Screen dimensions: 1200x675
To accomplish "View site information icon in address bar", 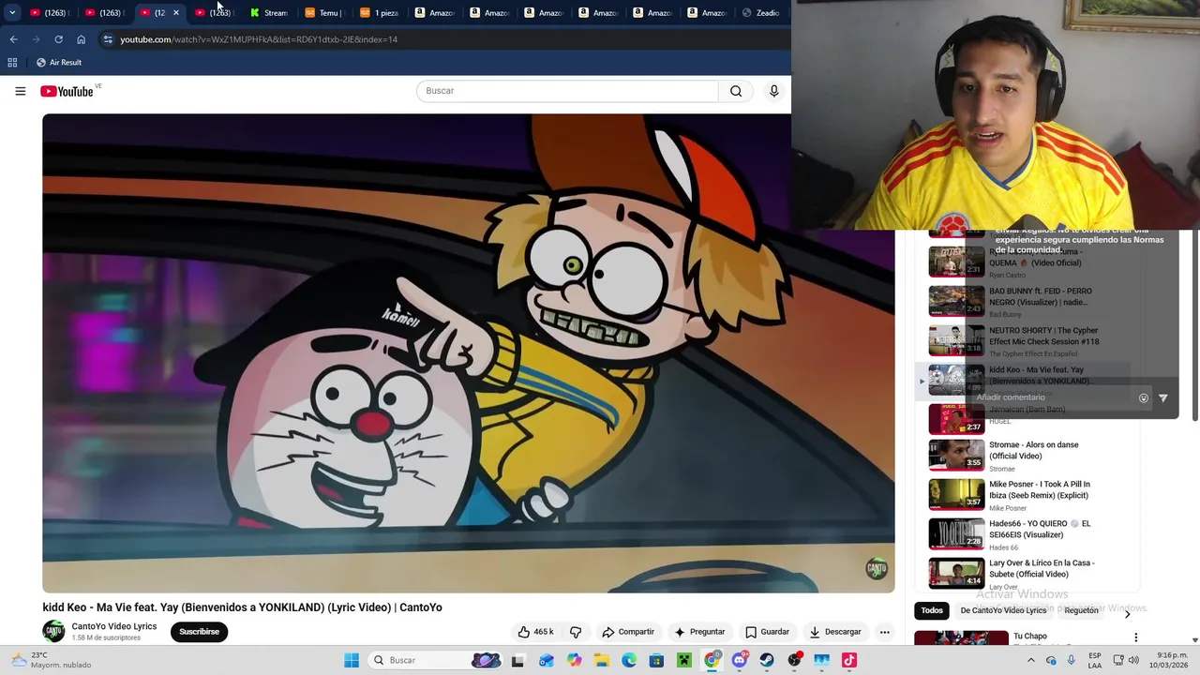I will [x=108, y=39].
